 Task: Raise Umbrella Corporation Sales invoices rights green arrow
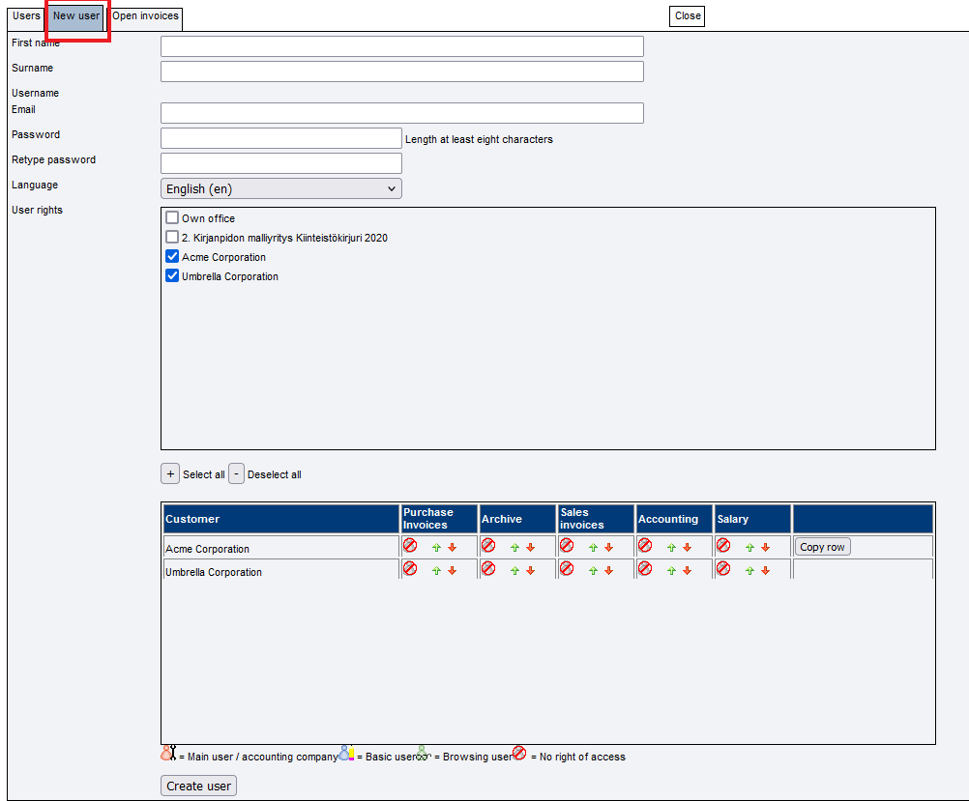(593, 571)
